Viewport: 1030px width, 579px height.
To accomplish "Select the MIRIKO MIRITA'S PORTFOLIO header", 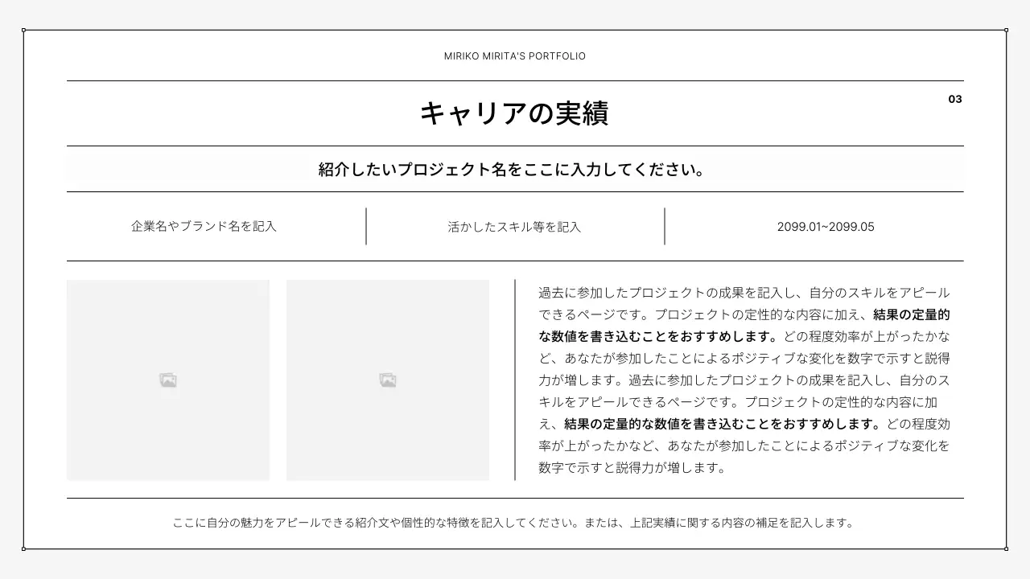I will point(514,55).
